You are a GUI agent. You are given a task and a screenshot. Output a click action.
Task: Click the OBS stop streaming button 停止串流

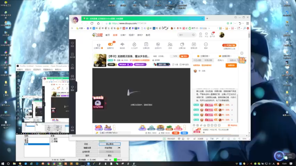pyautogui.click(x=110, y=144)
